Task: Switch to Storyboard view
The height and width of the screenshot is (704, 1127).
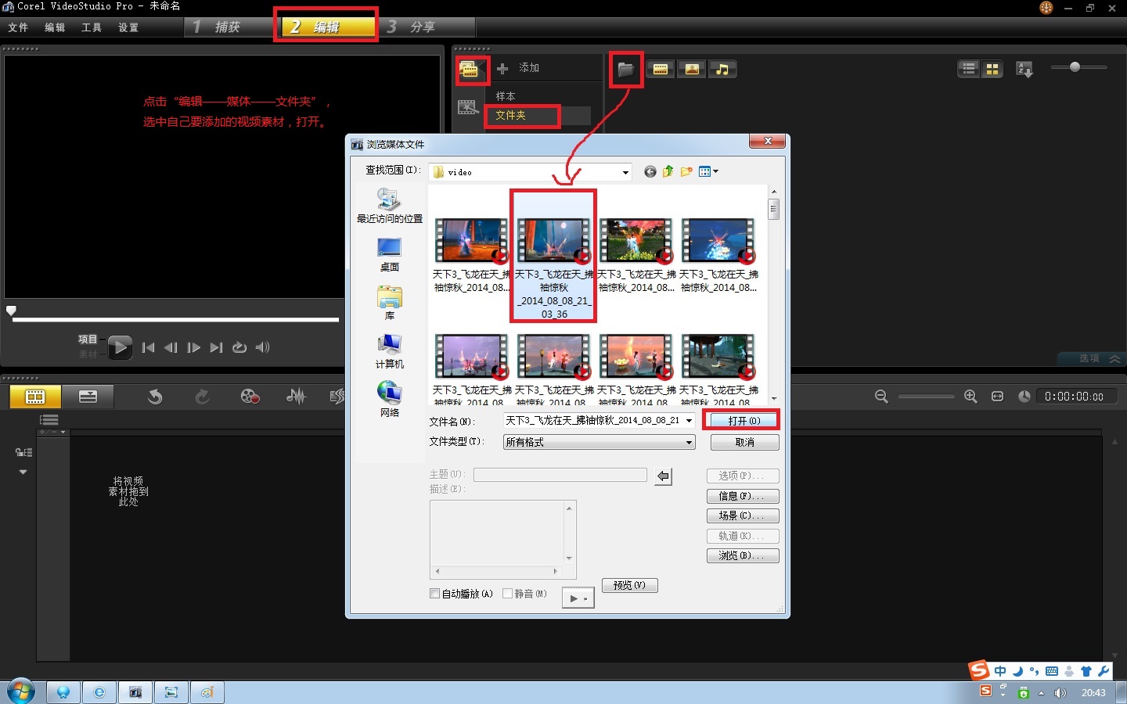Action: coord(35,397)
